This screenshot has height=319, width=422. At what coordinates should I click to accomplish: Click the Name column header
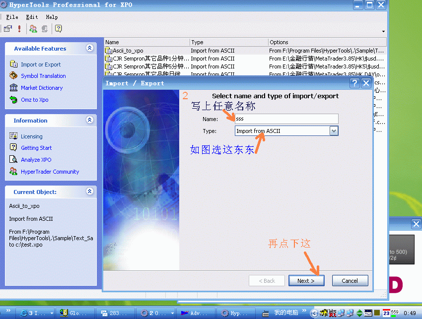pyautogui.click(x=147, y=42)
